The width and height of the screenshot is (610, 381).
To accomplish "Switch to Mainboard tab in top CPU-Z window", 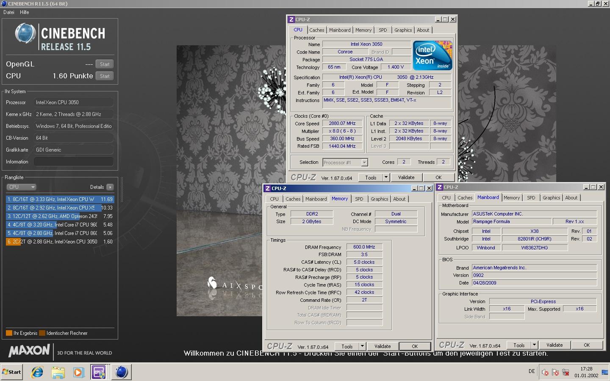I will (x=340, y=30).
